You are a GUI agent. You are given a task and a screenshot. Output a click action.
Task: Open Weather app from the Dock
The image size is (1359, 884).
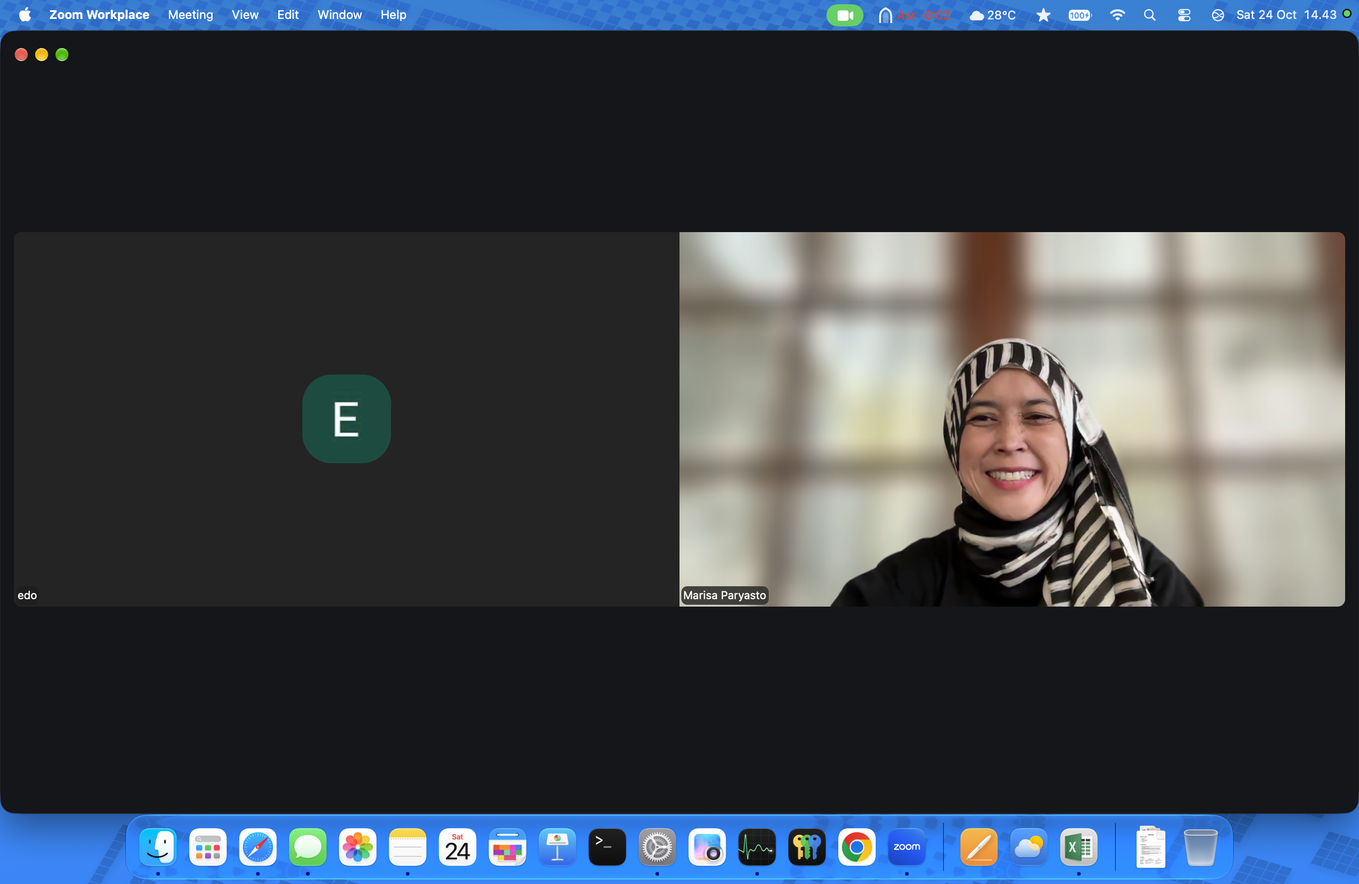[1029, 846]
